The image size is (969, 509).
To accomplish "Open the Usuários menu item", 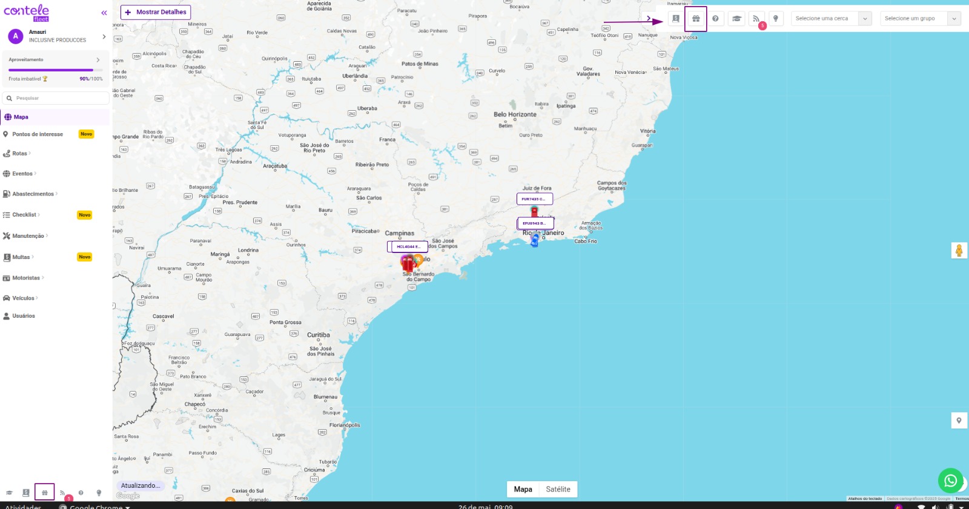I will click(19, 316).
